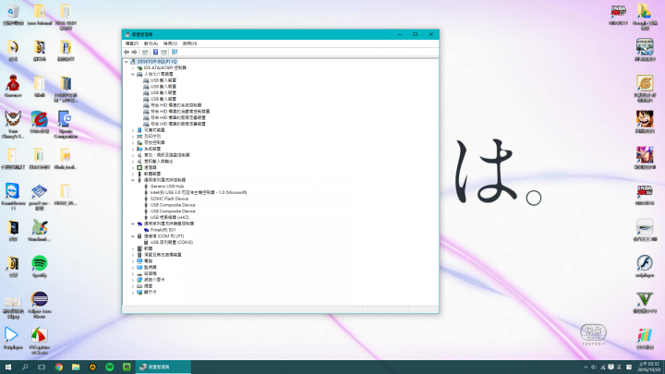Open the taskbar search magnifier
Image resolution: width=665 pixels, height=374 pixels.
(25, 367)
